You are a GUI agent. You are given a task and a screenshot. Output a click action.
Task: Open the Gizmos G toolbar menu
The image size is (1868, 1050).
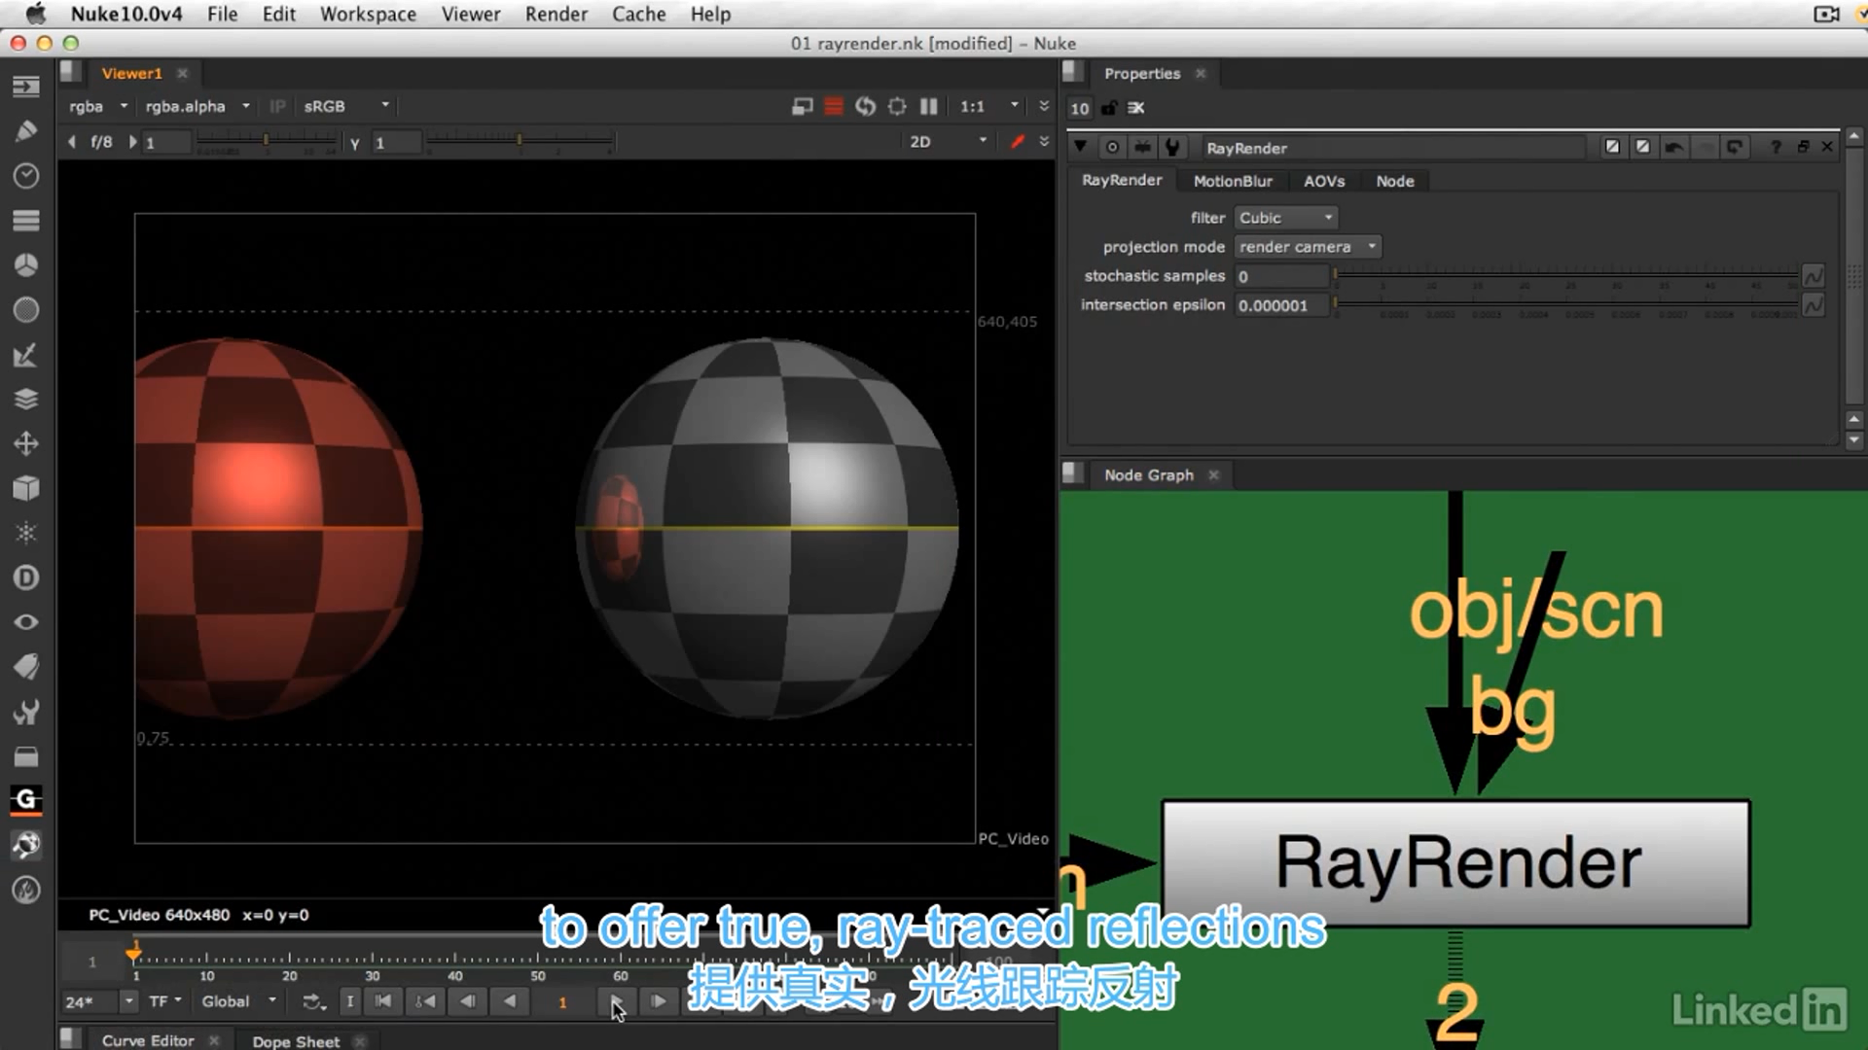[x=26, y=799]
